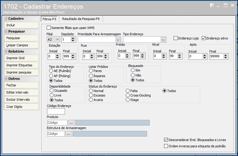The width and height of the screenshot is (238, 156).
Task: Click Imprimir pesquisa button
Action: click(21, 72)
